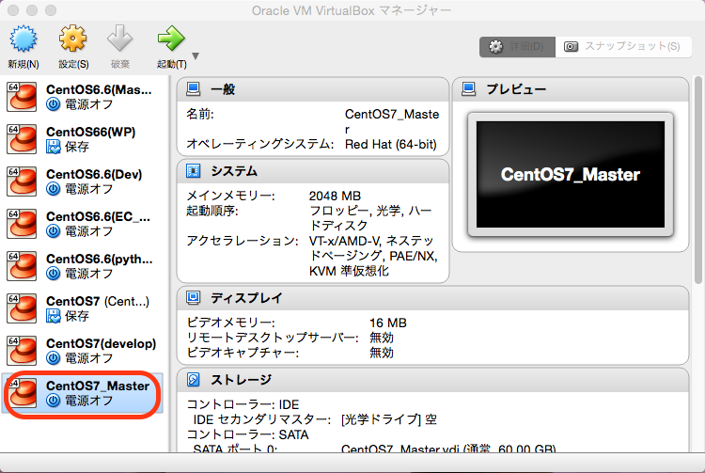Viewport: 705px width, 473px height.
Task: Click the power-off status icon under CentOS6.6(Dev)
Action: 53,189
